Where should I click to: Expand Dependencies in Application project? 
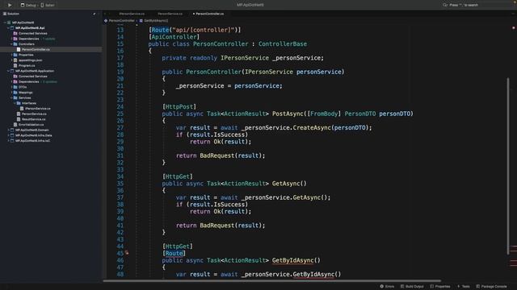pos(11,81)
